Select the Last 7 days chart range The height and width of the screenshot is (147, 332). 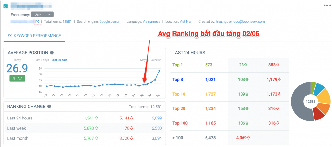click(41, 60)
